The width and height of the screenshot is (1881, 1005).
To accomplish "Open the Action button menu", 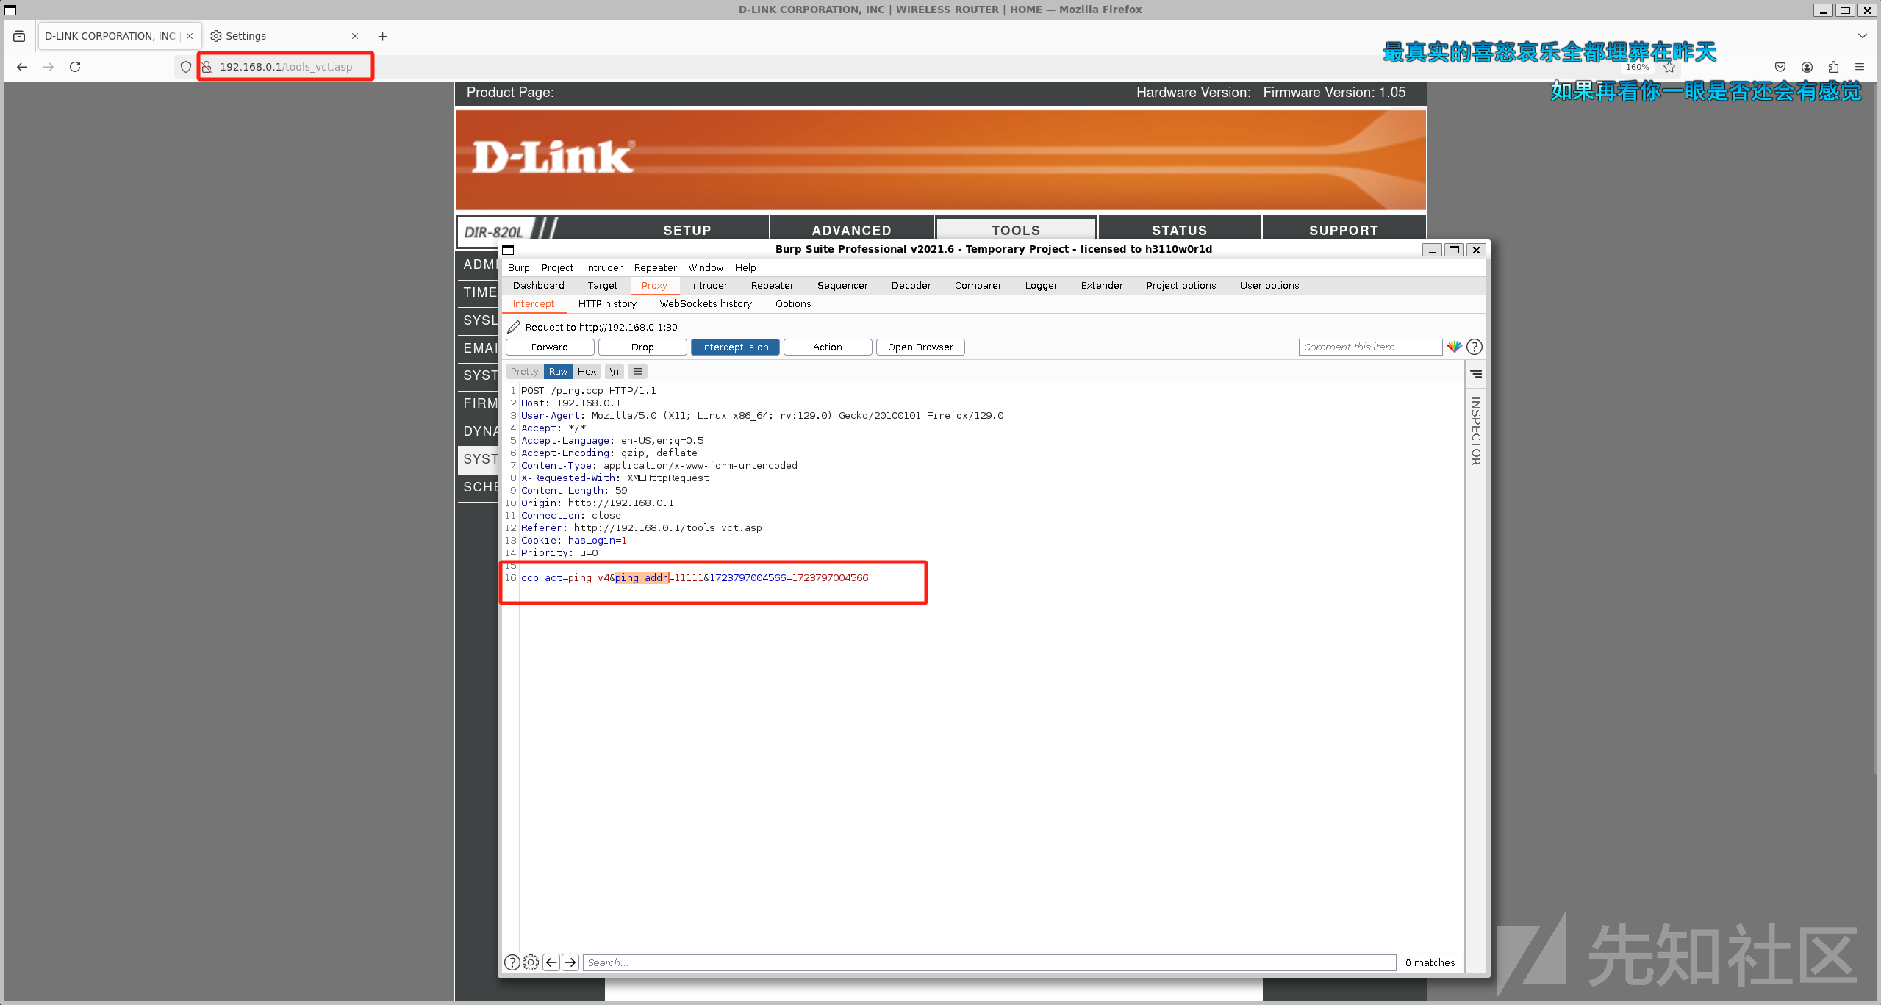I will click(x=828, y=347).
